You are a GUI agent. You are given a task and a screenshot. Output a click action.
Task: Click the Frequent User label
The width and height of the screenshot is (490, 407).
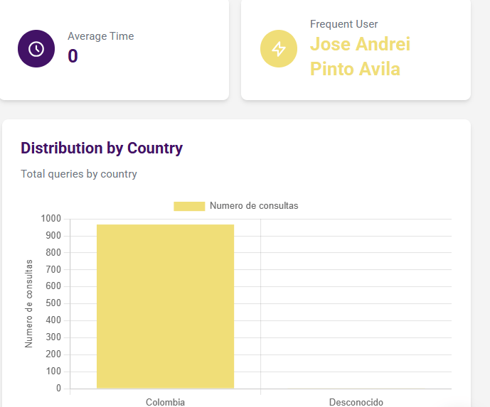pyautogui.click(x=343, y=24)
